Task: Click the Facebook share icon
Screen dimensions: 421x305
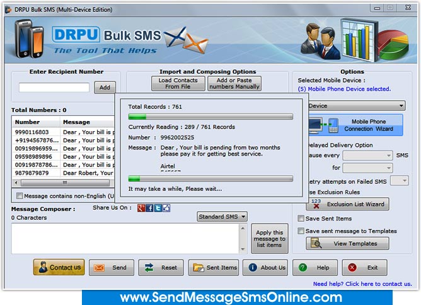Action: [x=149, y=208]
